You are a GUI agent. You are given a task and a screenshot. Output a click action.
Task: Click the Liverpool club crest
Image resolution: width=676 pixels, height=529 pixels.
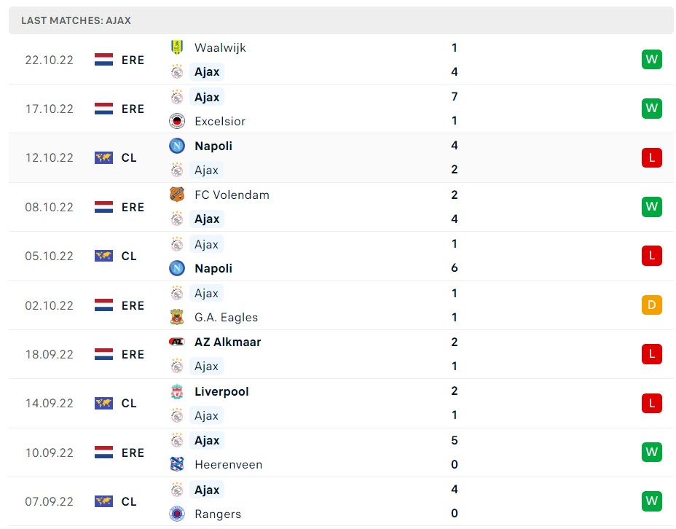click(176, 391)
